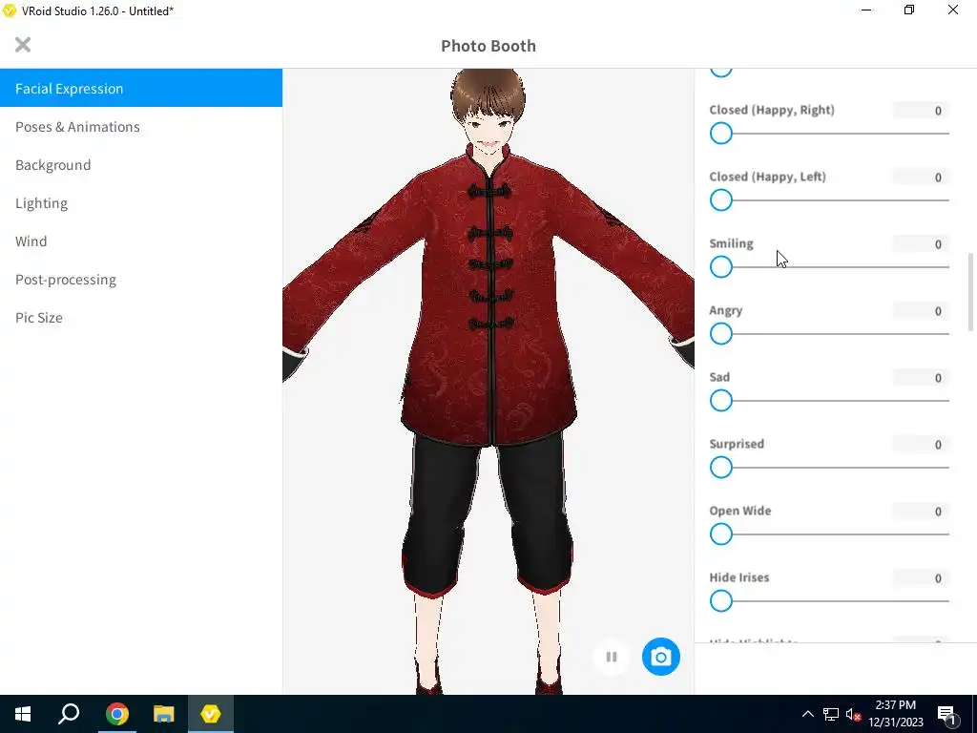Click the Open Wide slider handle

tap(721, 534)
